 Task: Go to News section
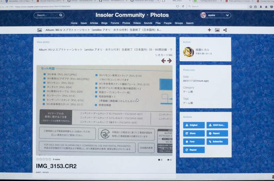pos(84,23)
